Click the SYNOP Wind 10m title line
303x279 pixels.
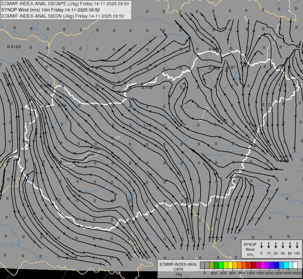click(51, 10)
